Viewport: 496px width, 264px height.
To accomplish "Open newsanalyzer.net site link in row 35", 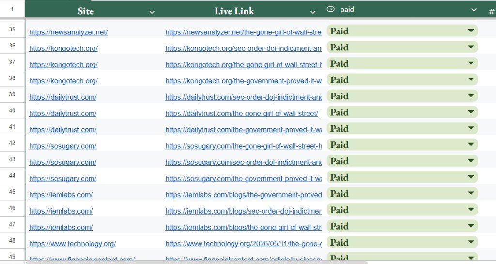I will click(x=68, y=32).
